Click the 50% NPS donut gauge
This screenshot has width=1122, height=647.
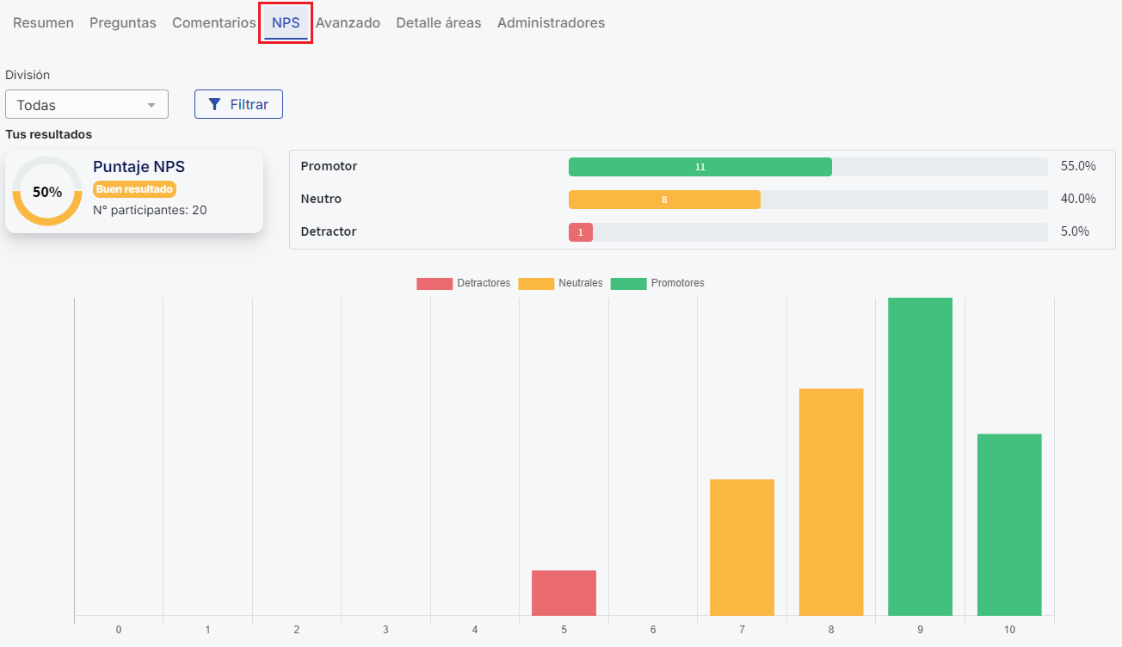pyautogui.click(x=47, y=192)
